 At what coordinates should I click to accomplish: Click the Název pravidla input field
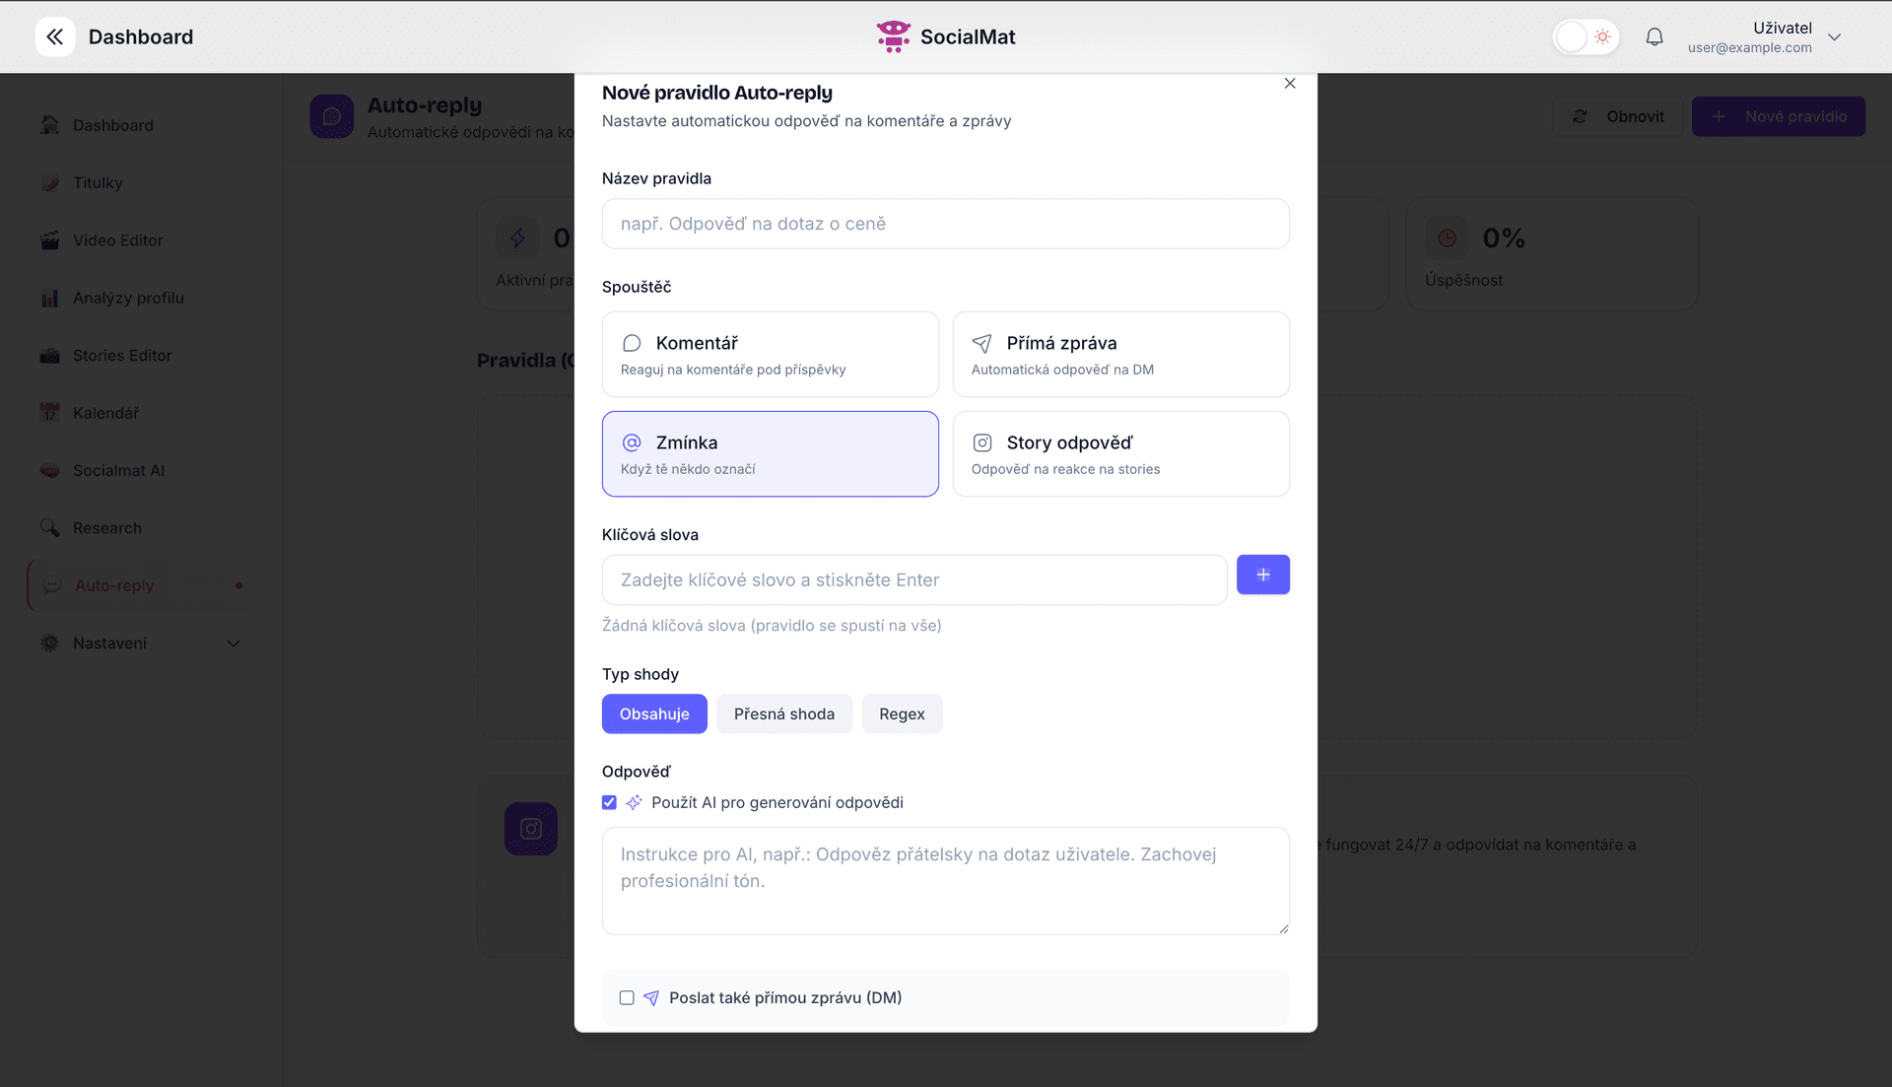tap(945, 225)
